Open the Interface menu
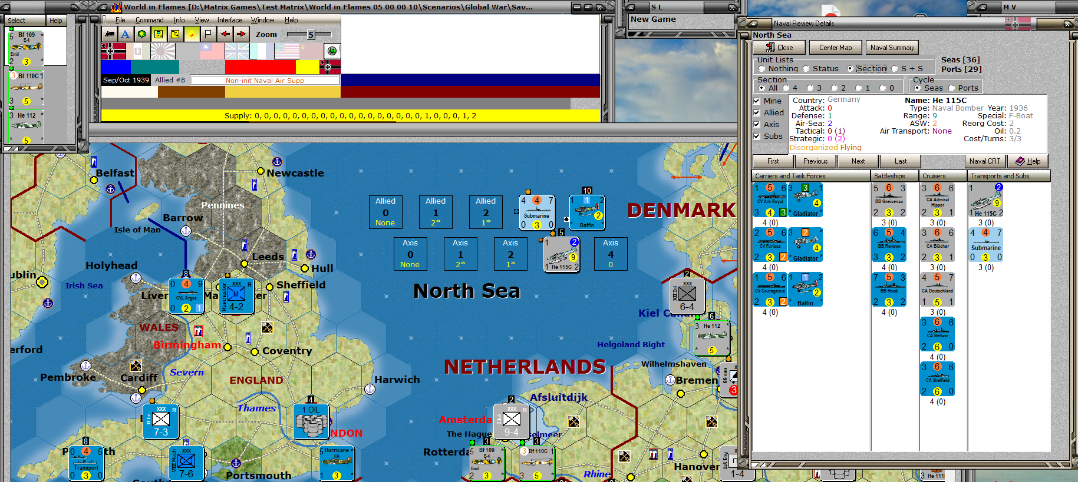The height and width of the screenshot is (482, 1078). pos(230,20)
